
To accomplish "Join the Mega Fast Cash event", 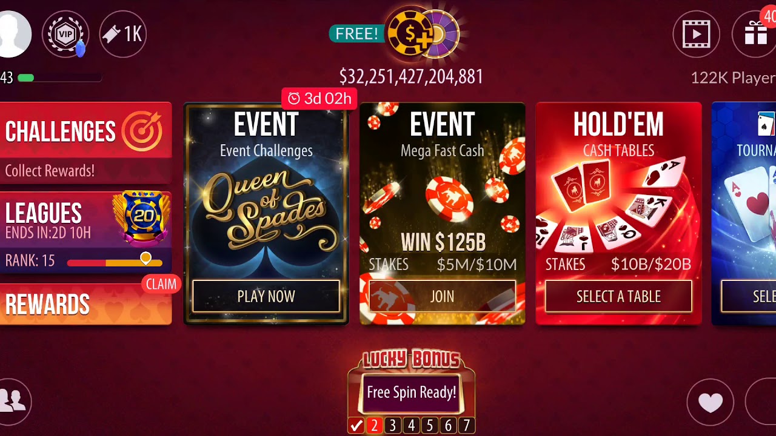I will tap(442, 296).
